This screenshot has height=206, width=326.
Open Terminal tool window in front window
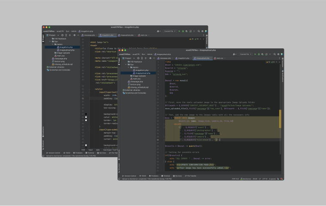pyautogui.click(x=166, y=176)
